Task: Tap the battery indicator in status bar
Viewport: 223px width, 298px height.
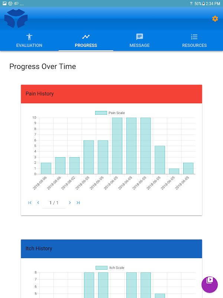Action: (203, 3)
